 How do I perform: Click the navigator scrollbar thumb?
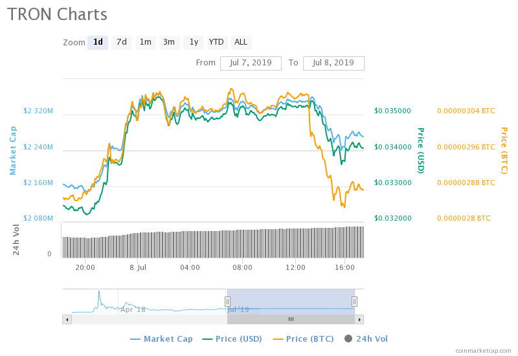pyautogui.click(x=291, y=319)
